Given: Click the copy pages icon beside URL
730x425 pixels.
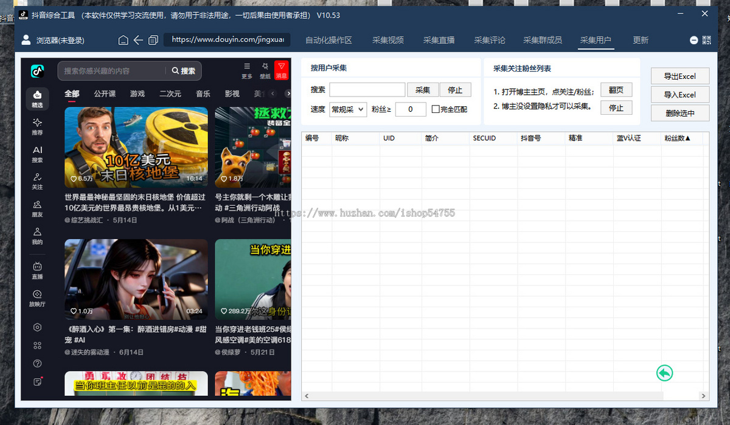Looking at the screenshot, I should click(x=153, y=40).
